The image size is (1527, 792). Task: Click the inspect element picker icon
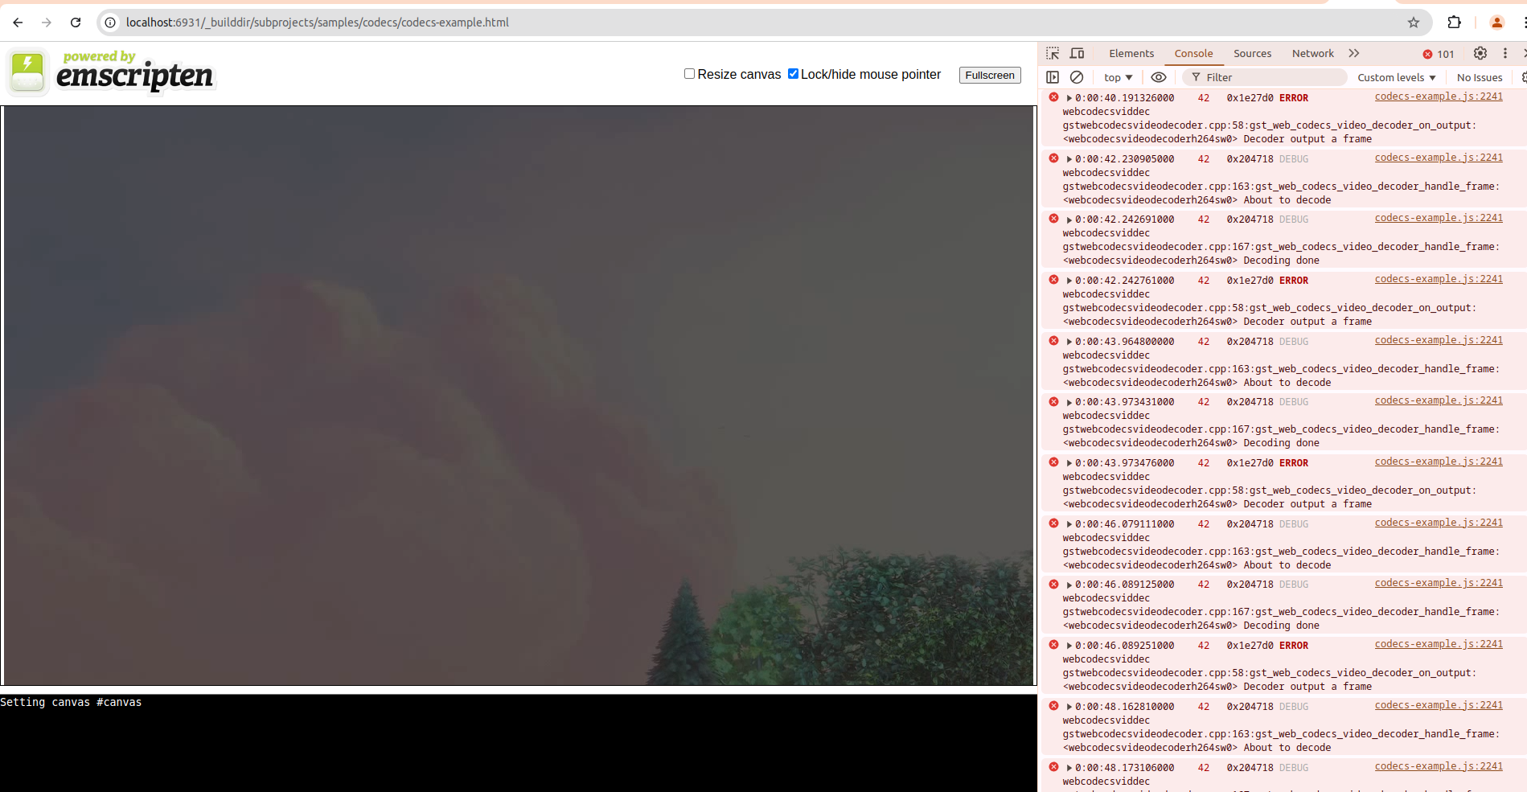click(1053, 53)
